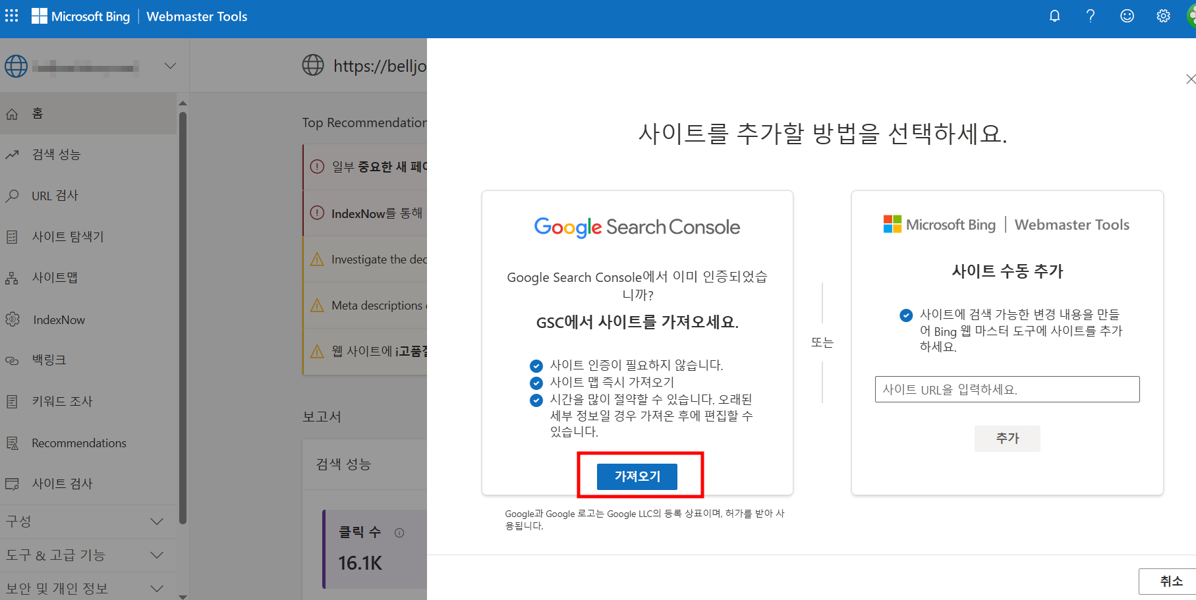Click the IndexNow를 통해 recommendation row
Viewport: 1196px width, 600px height.
coord(365,213)
